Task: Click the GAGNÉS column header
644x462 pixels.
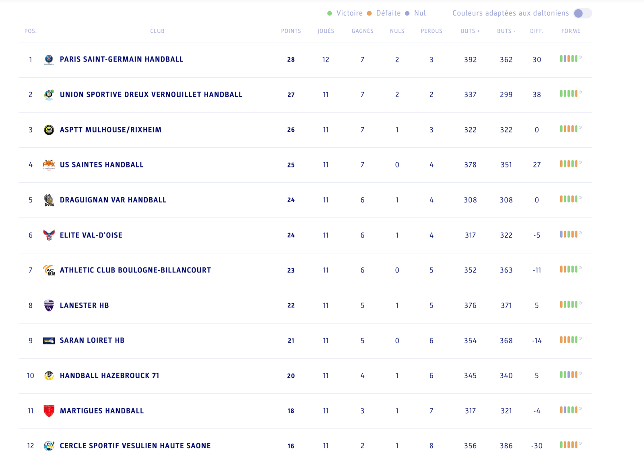Action: click(x=362, y=31)
